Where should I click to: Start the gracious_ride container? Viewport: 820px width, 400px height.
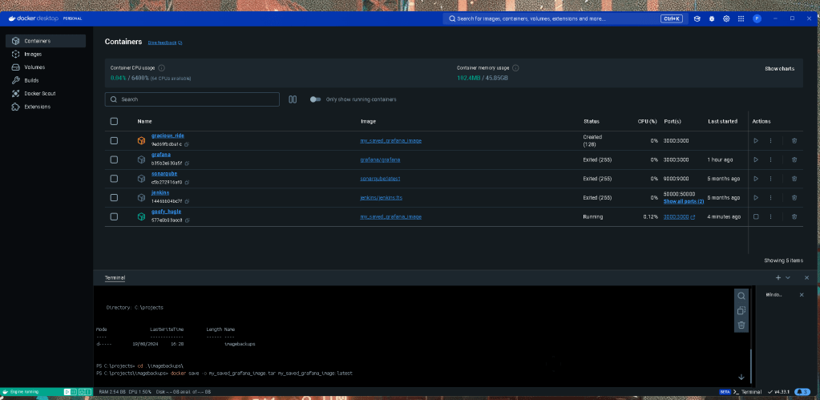756,140
